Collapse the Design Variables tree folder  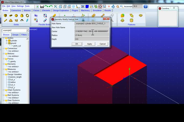[x=4, y=74]
